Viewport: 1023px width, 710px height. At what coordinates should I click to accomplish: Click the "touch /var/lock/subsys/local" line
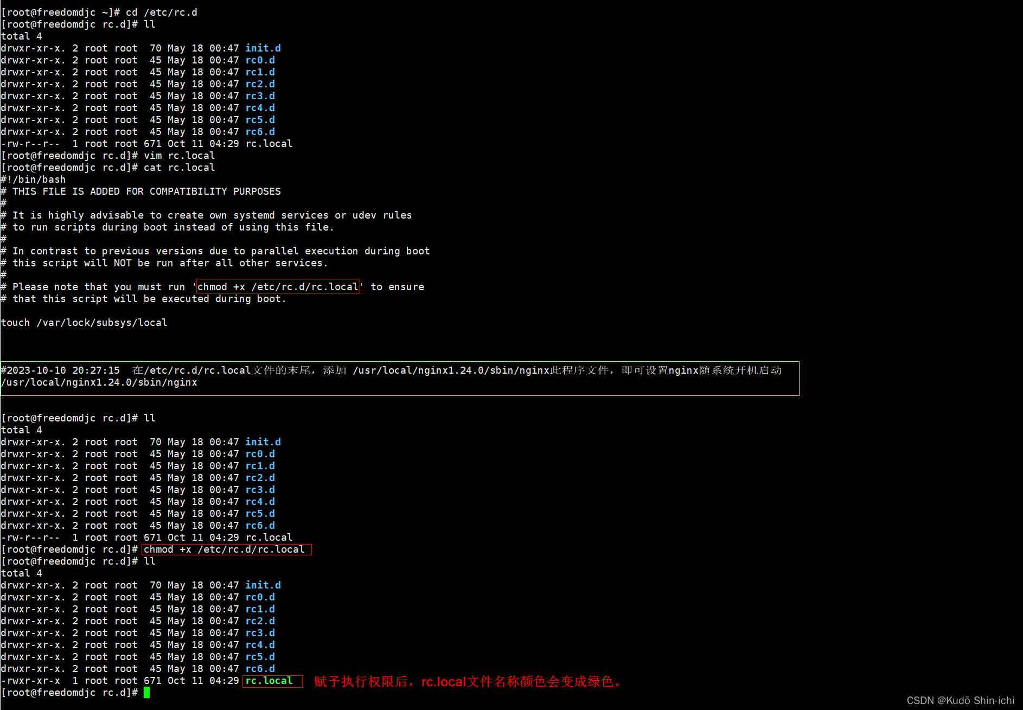[84, 323]
